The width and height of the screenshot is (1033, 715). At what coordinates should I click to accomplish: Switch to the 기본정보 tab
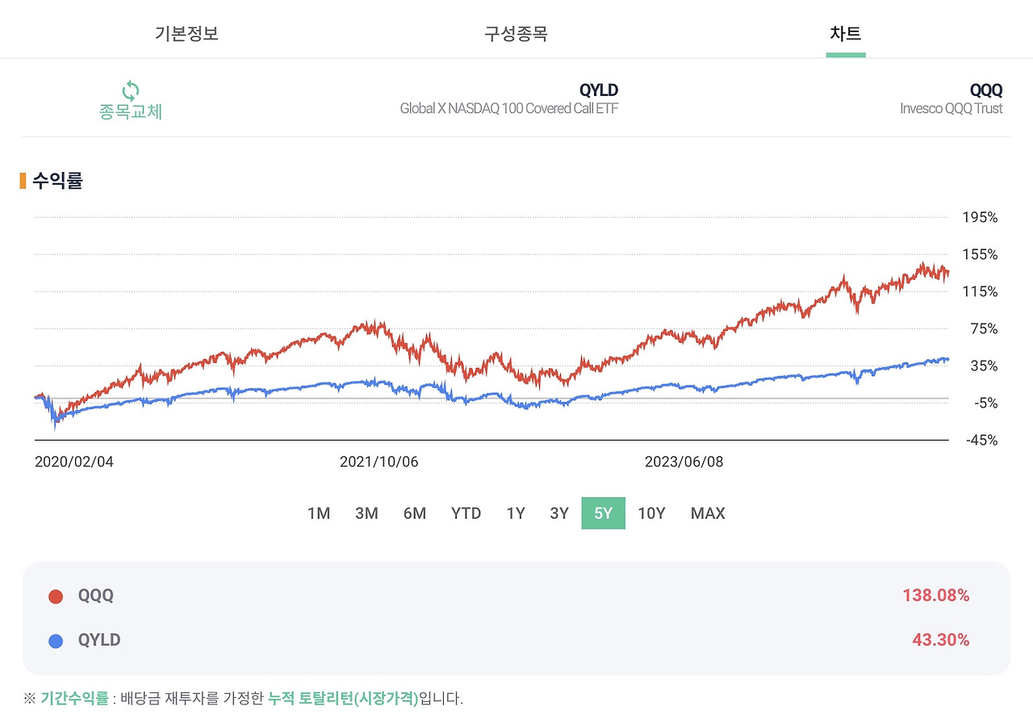pos(186,33)
